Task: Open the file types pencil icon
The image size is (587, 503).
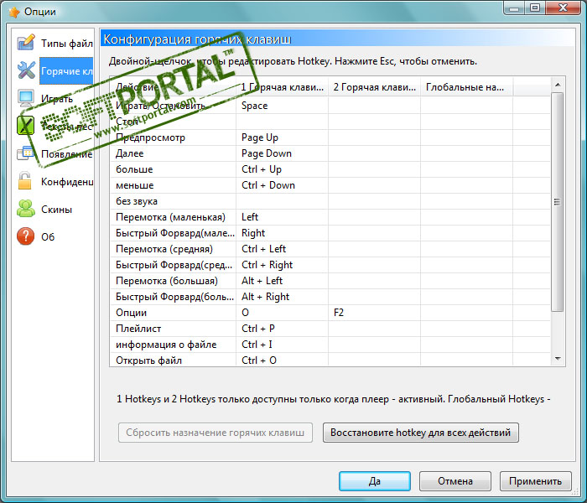Action: tap(26, 42)
